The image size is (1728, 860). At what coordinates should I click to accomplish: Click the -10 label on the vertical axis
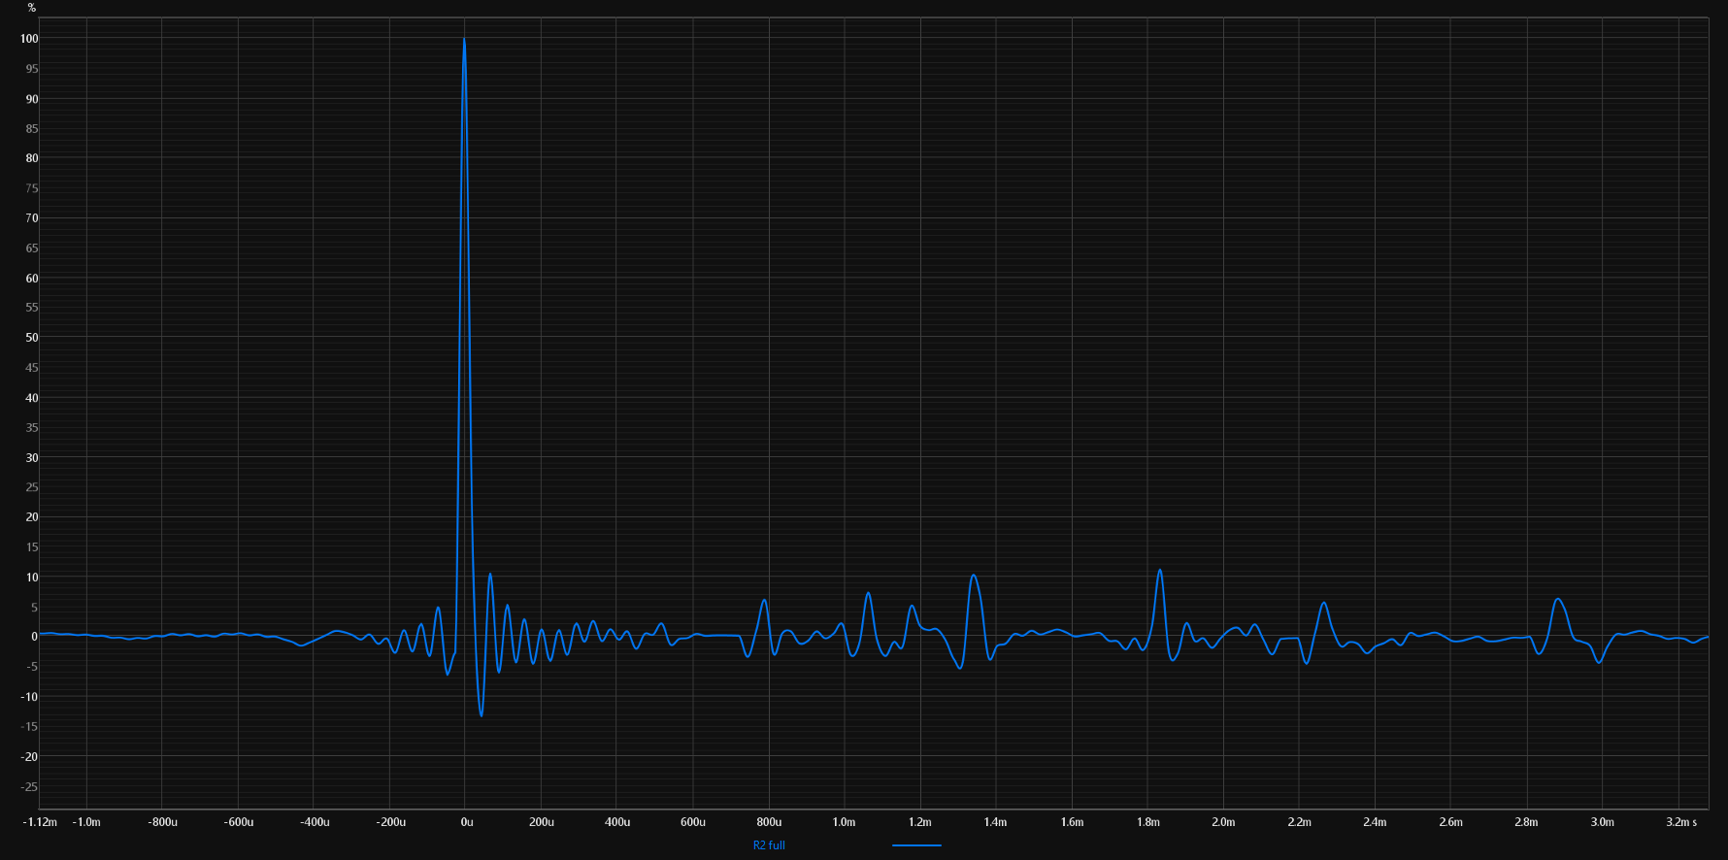pyautogui.click(x=30, y=697)
